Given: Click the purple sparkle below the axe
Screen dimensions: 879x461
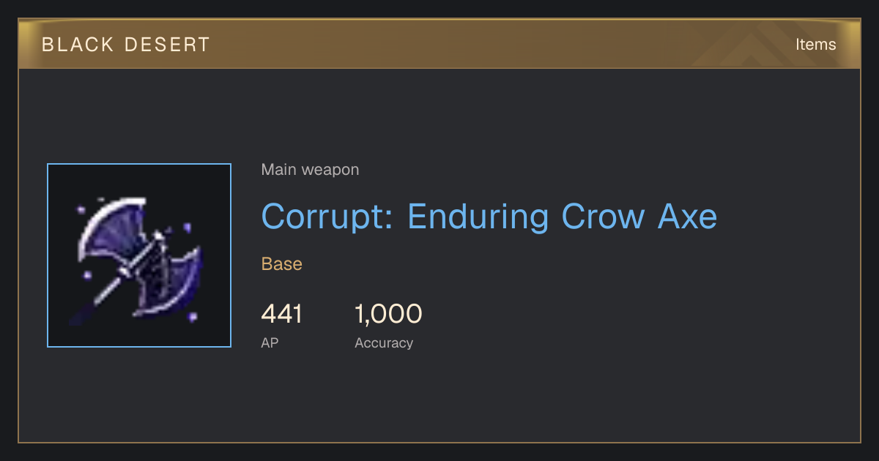Looking at the screenshot, I should (193, 317).
